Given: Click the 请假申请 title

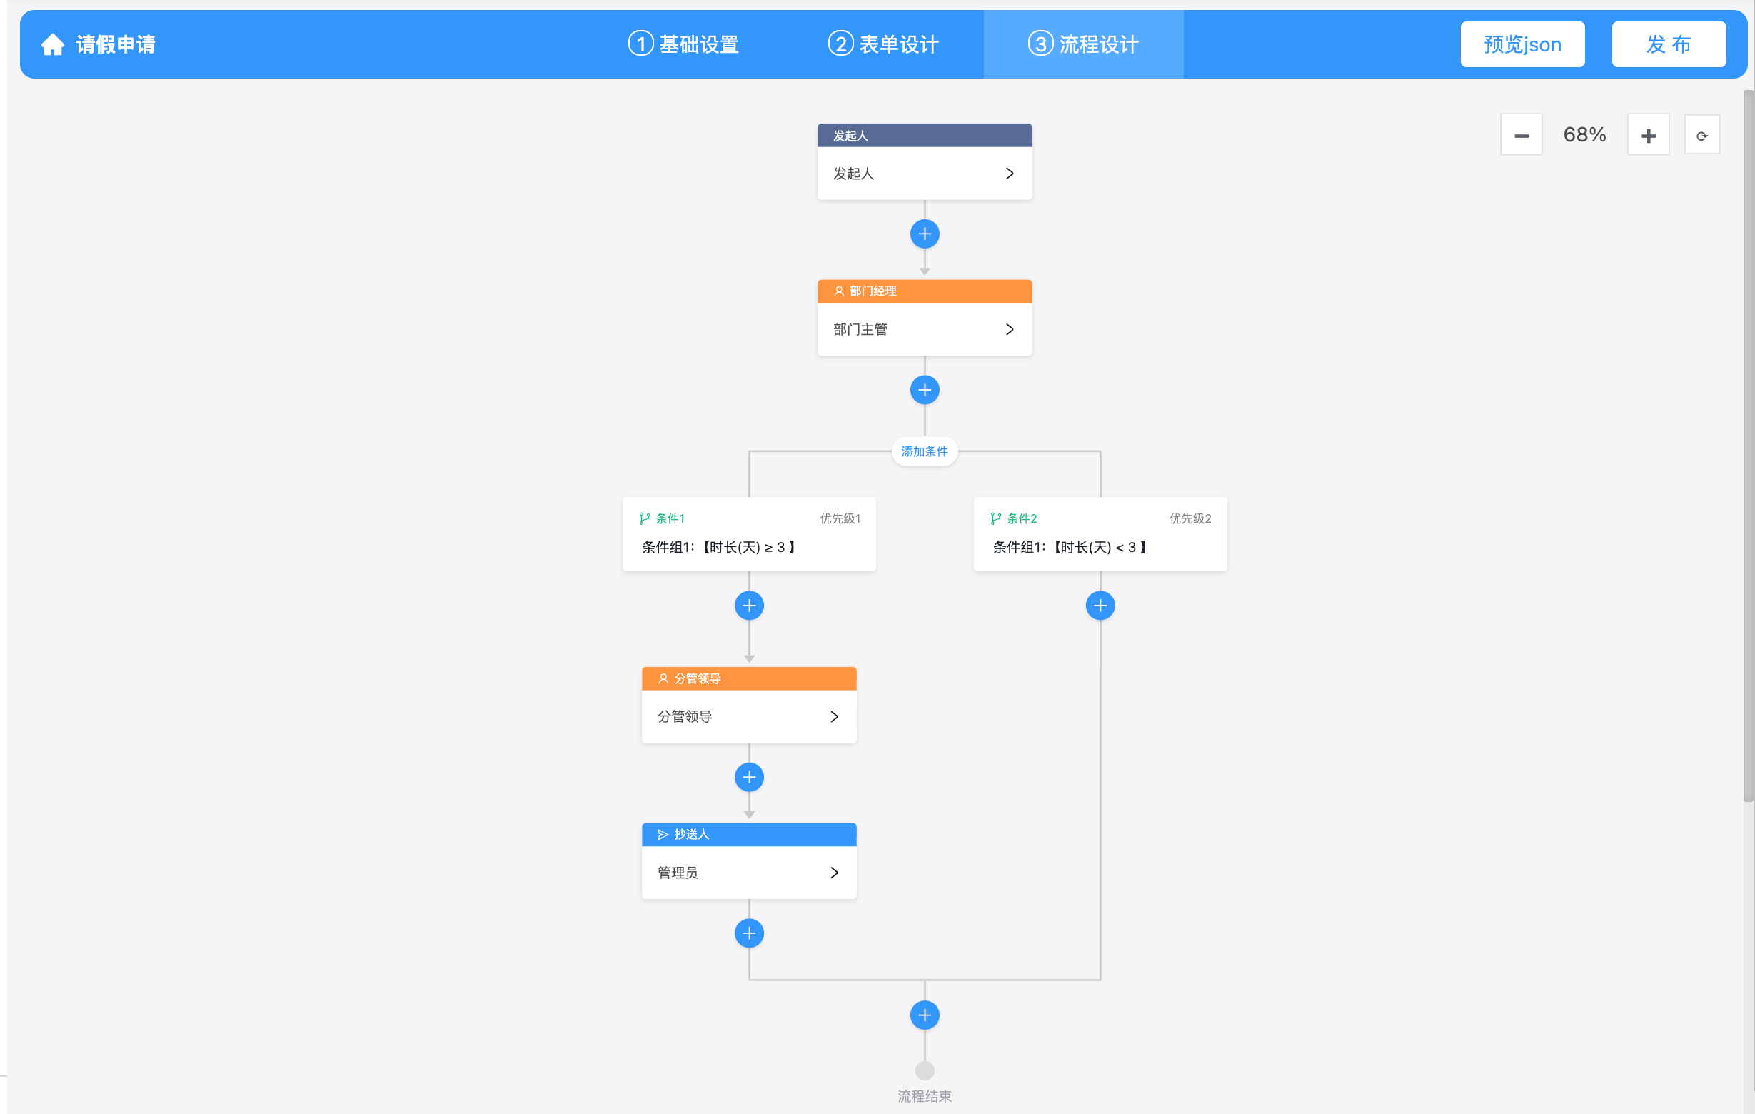Looking at the screenshot, I should click(115, 44).
